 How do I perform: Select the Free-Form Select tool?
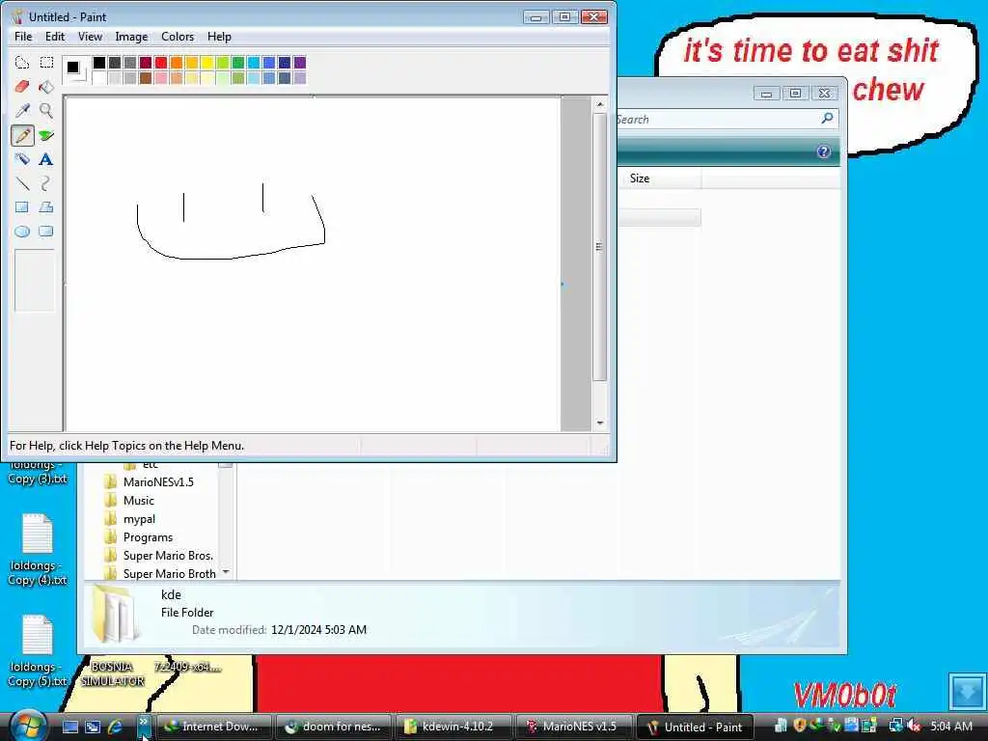pyautogui.click(x=22, y=63)
